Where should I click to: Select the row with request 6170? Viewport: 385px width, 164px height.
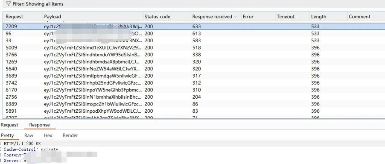point(194,90)
